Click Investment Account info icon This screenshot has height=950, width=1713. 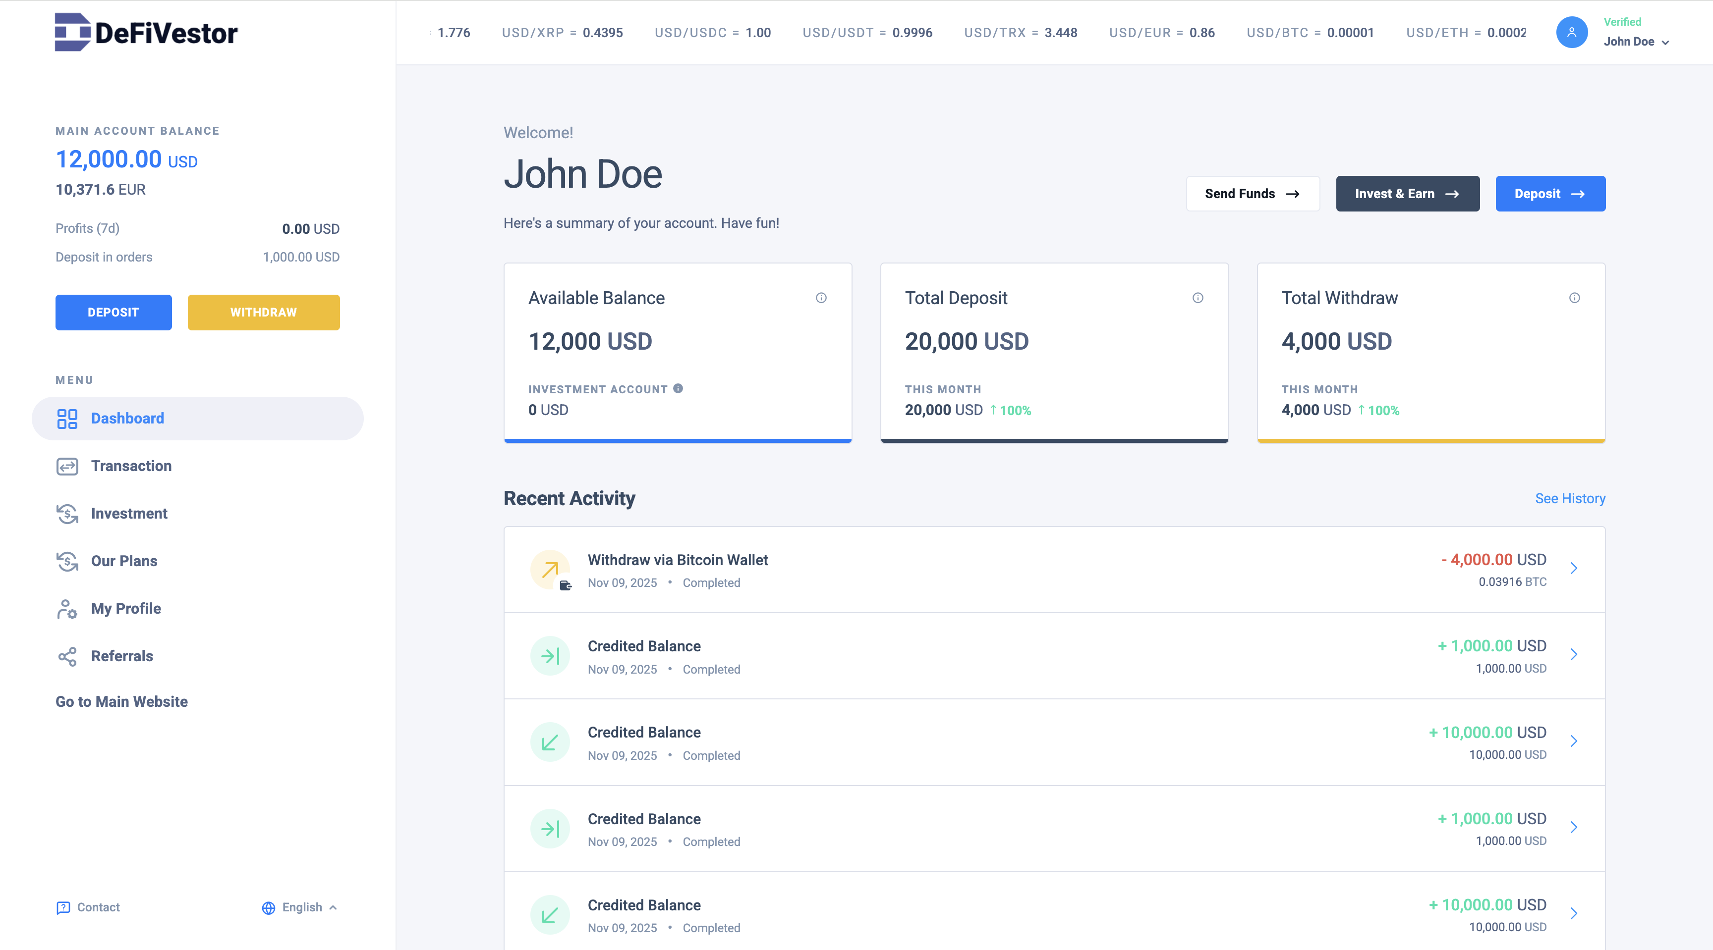coord(678,389)
